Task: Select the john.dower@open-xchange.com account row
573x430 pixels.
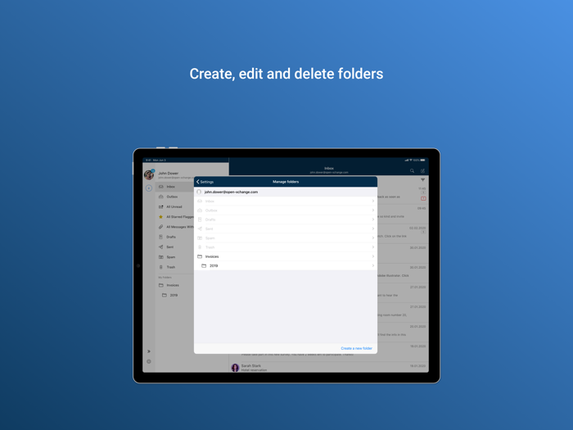Action: click(286, 192)
